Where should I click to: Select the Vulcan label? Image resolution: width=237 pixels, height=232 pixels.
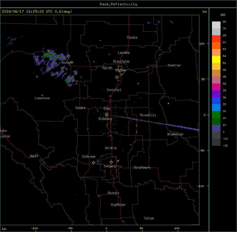tap(149, 218)
